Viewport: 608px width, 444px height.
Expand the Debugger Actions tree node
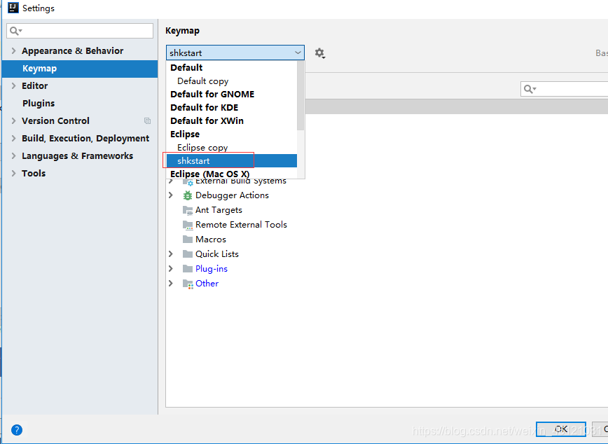tap(171, 195)
